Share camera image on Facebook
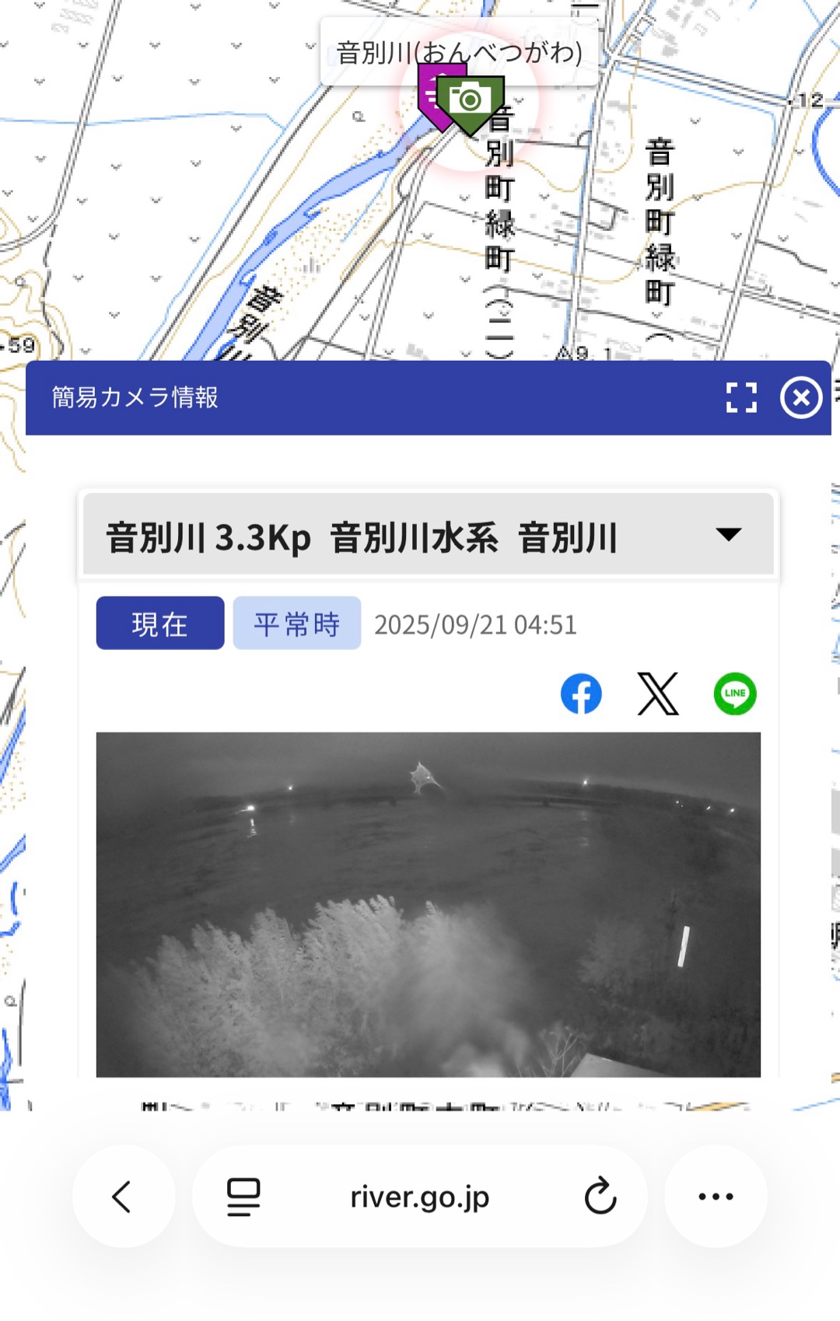This screenshot has height=1321, width=840. [581, 694]
